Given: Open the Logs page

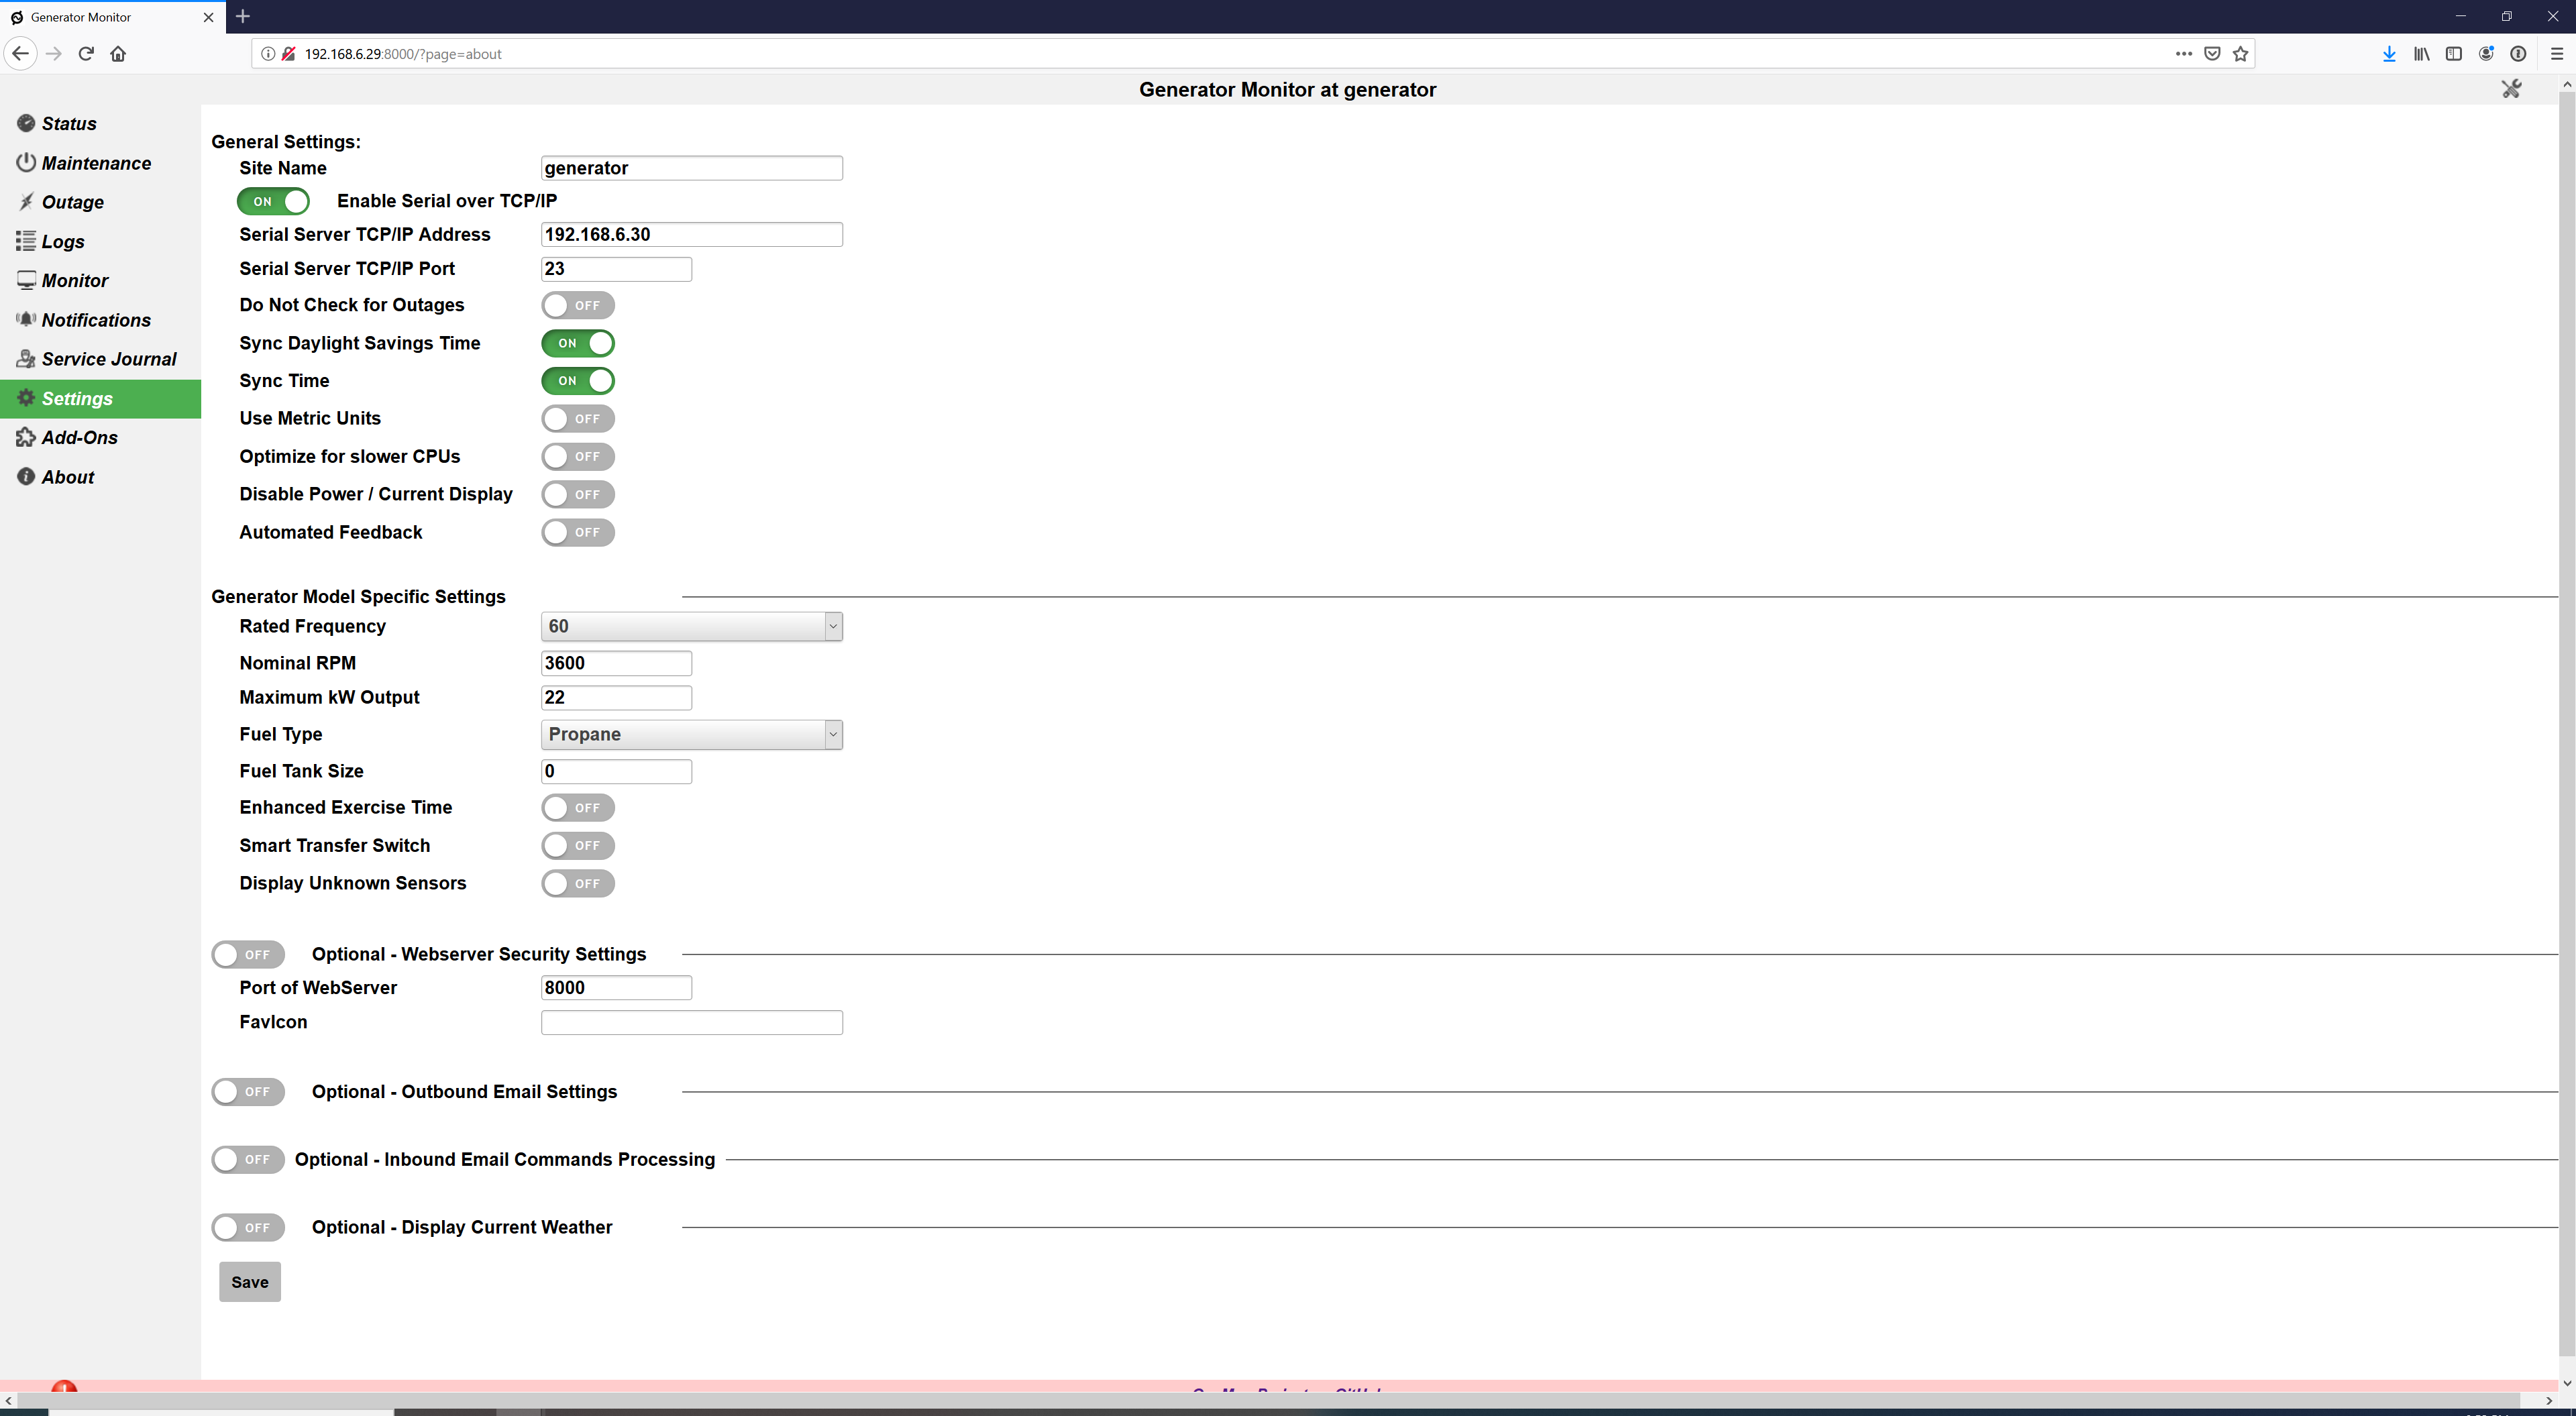Looking at the screenshot, I should [100, 241].
